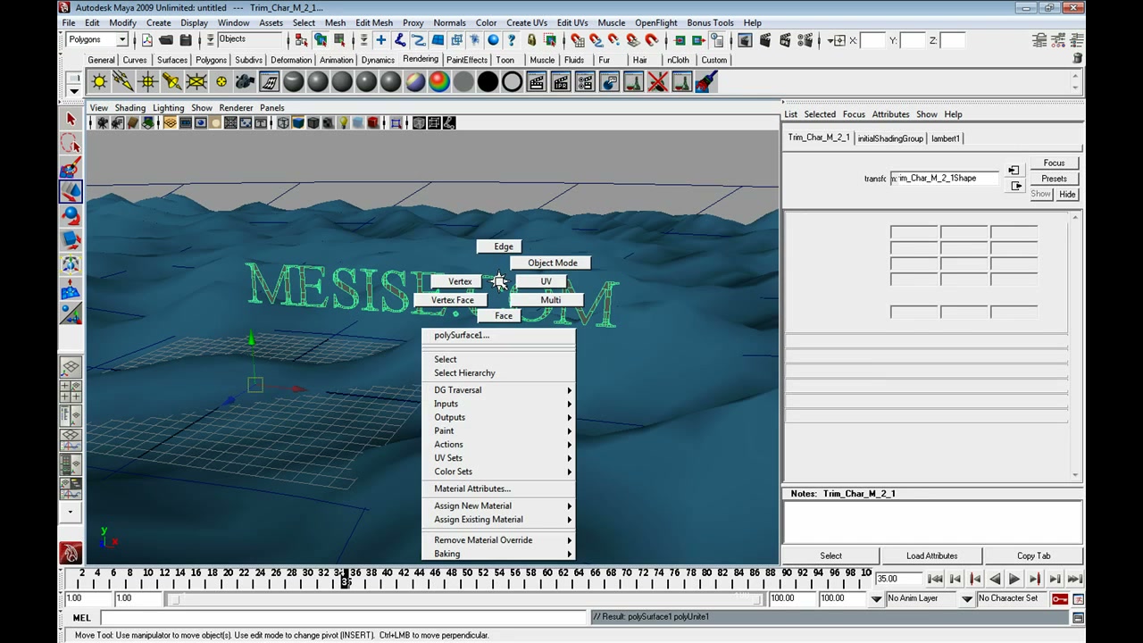The width and height of the screenshot is (1143, 643).
Task: Select the Show Manipulator tool
Action: pyautogui.click(x=71, y=313)
